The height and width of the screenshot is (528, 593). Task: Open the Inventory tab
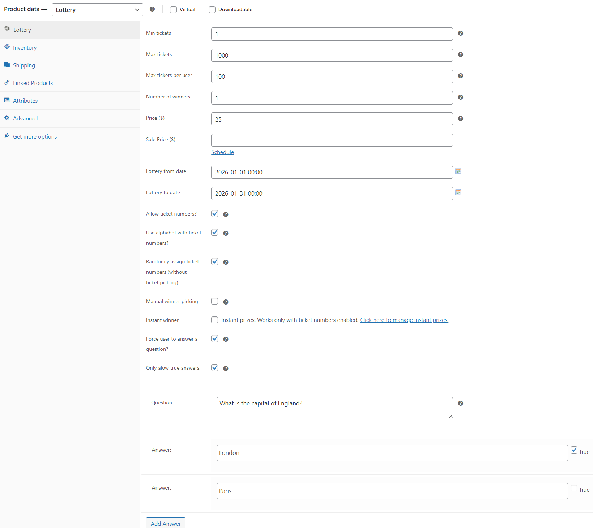click(x=25, y=48)
